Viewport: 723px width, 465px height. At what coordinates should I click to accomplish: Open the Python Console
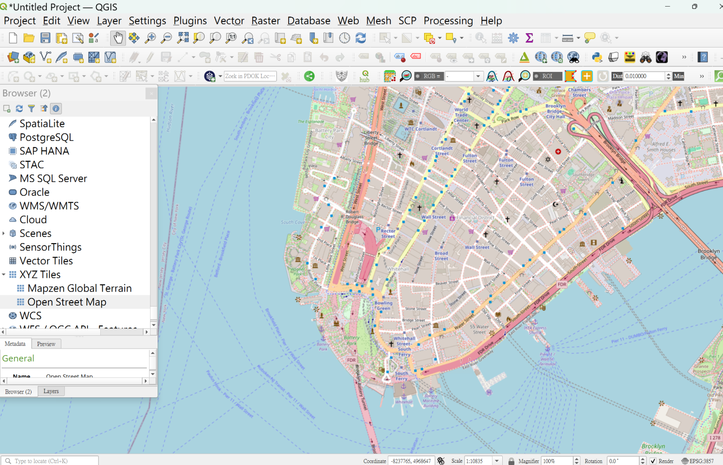597,57
